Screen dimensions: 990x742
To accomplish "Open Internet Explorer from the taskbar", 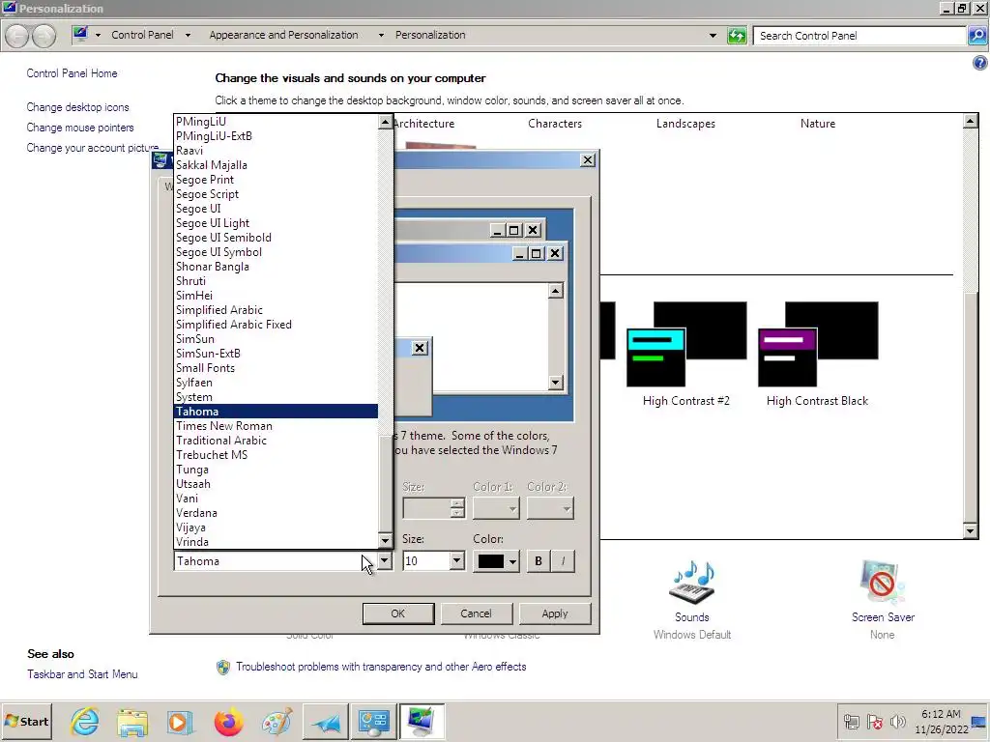I will [85, 721].
